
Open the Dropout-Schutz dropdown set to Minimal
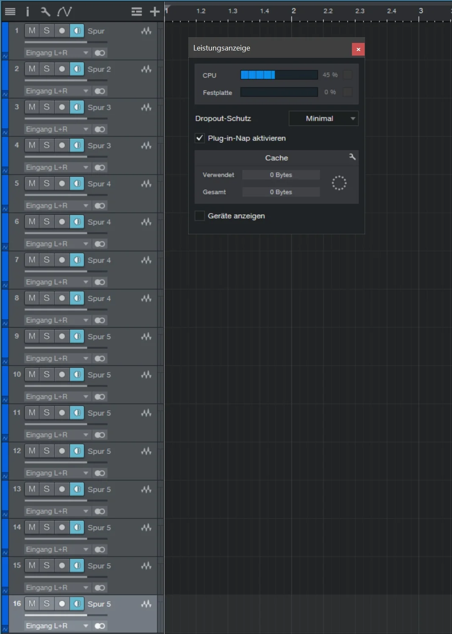click(x=324, y=118)
